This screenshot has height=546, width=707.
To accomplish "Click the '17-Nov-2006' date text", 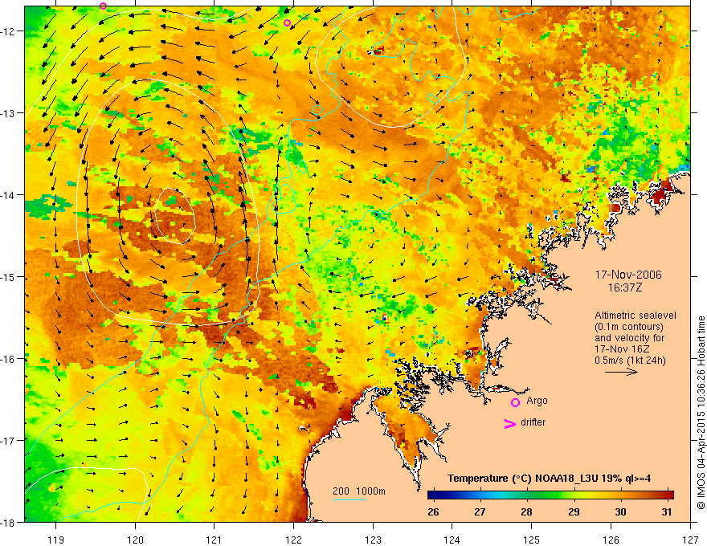I will pos(628,275).
